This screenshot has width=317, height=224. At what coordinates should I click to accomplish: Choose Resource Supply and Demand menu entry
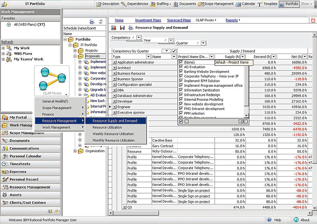(115, 121)
